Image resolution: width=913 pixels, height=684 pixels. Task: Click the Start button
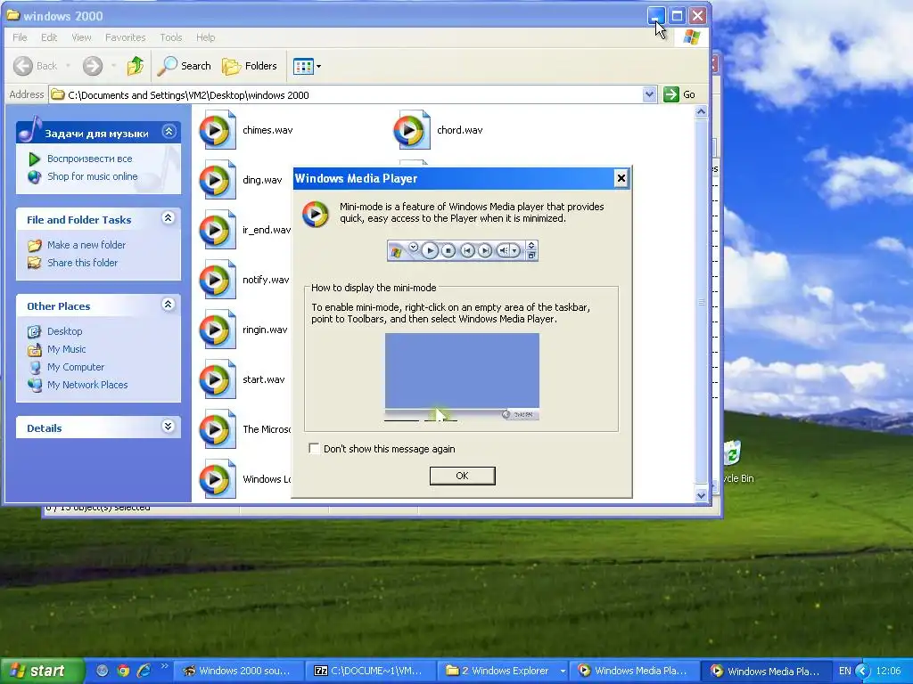pos(42,671)
